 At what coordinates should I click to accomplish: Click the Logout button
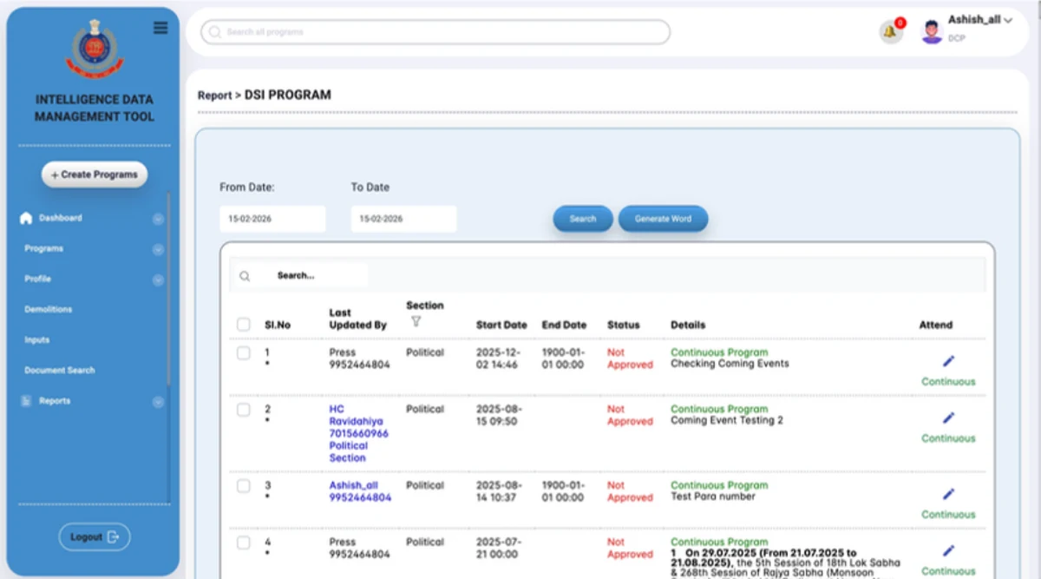[x=95, y=537]
